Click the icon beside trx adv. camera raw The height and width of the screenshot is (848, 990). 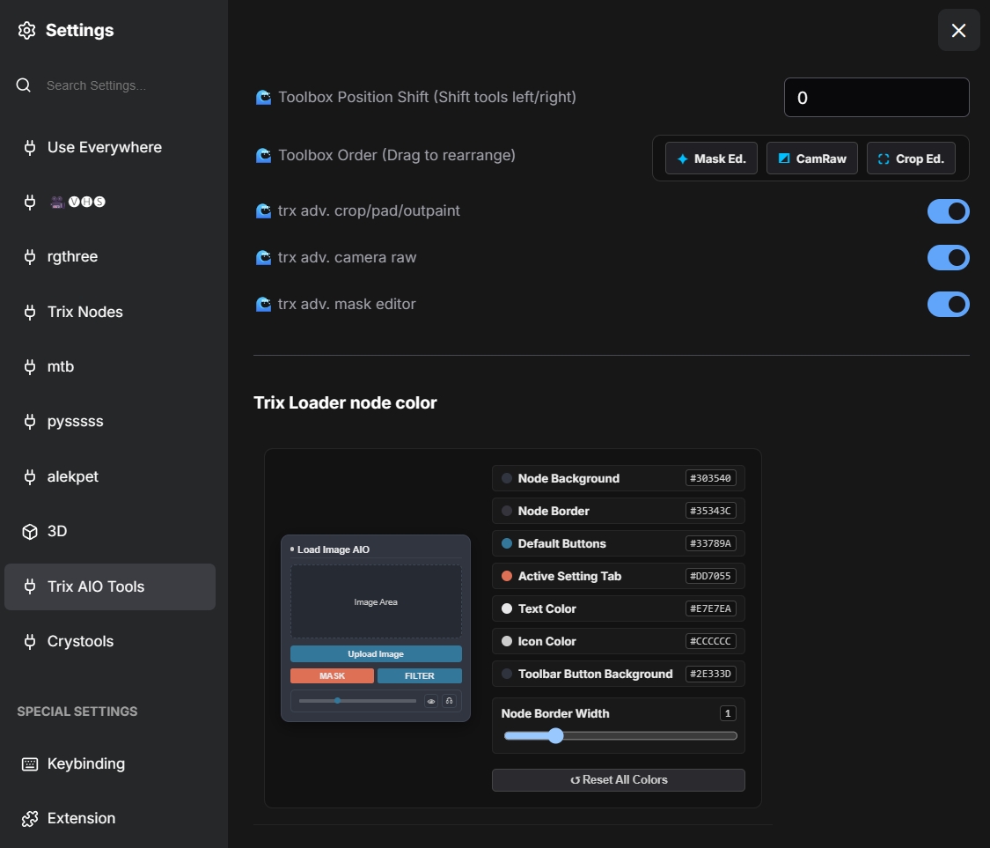[x=263, y=258]
